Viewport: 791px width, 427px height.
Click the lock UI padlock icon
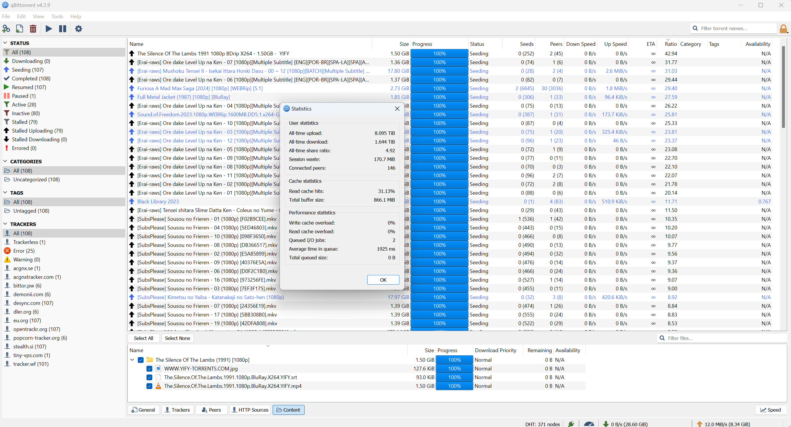[783, 28]
